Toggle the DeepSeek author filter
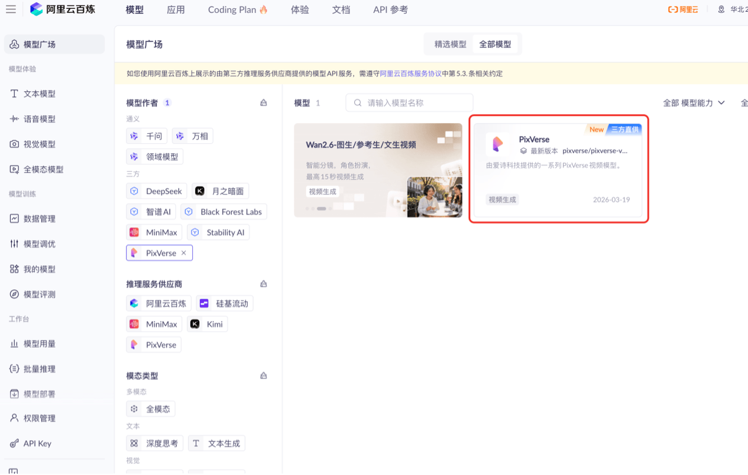The image size is (748, 475). [x=157, y=191]
